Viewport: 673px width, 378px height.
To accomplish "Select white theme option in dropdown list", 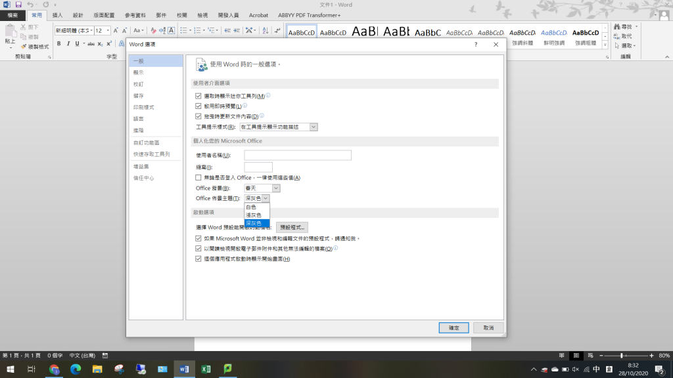I will (x=257, y=207).
